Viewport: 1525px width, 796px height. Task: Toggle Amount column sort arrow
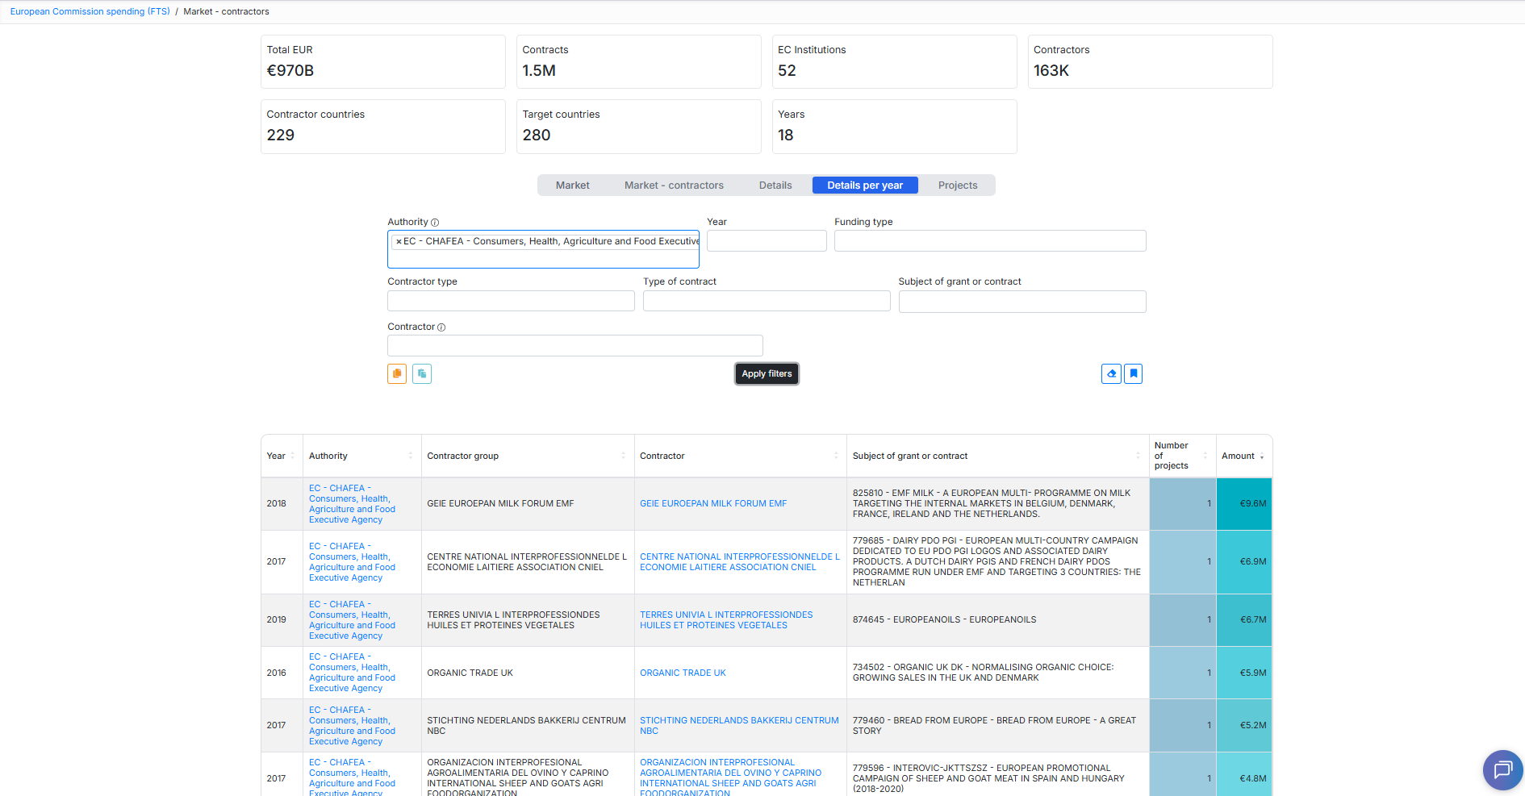click(1262, 456)
